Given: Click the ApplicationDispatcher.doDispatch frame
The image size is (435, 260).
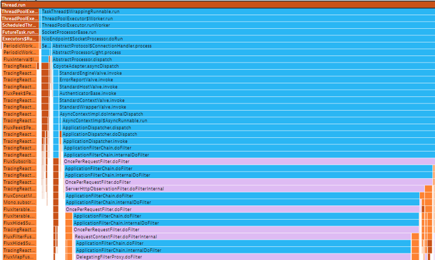Looking at the screenshot, I should (248, 134).
